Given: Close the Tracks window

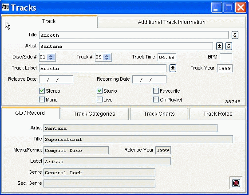Looking at the screenshot, I should point(241,7).
